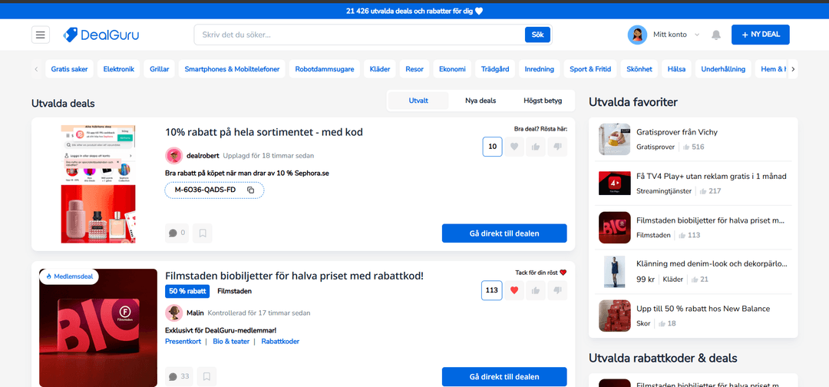829x387 pixels.
Task: Open the Presentkort tag link
Action: 183,342
